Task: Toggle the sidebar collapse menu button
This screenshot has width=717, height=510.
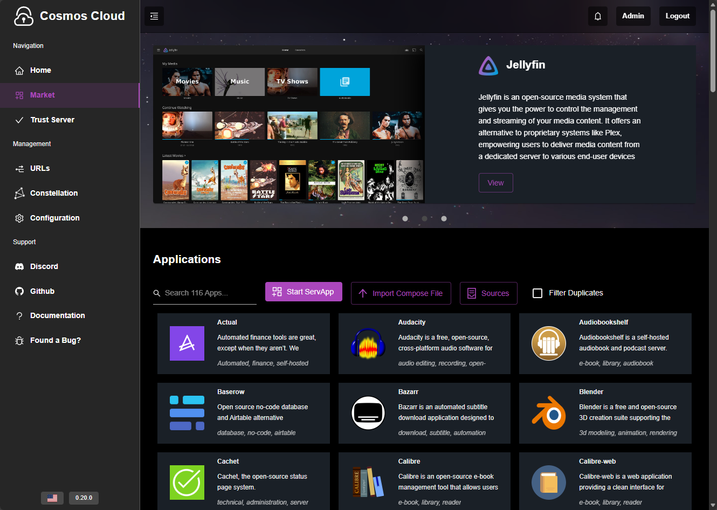Action: tap(154, 16)
